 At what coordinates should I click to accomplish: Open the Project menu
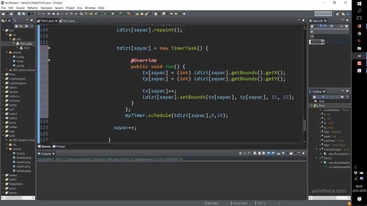pyautogui.click(x=70, y=7)
